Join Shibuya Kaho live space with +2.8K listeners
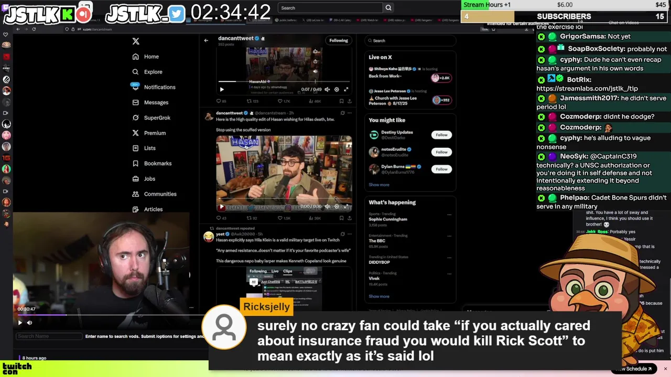The width and height of the screenshot is (671, 377). click(441, 77)
